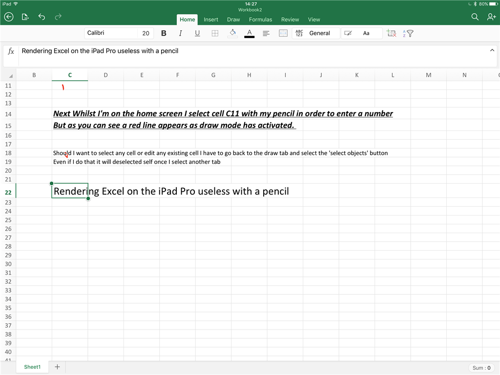Tap the row 18 text 'Should I want to select'
Screen dimensions: 500x375
pyautogui.click(x=220, y=153)
